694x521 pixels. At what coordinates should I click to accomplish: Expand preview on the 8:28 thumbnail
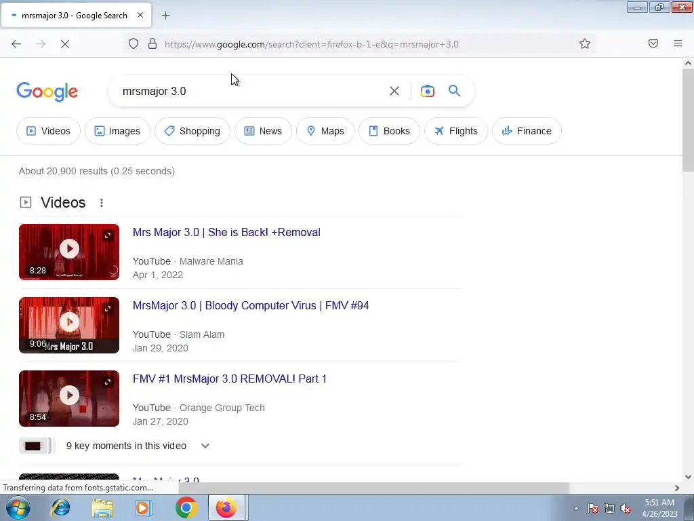pyautogui.click(x=108, y=235)
